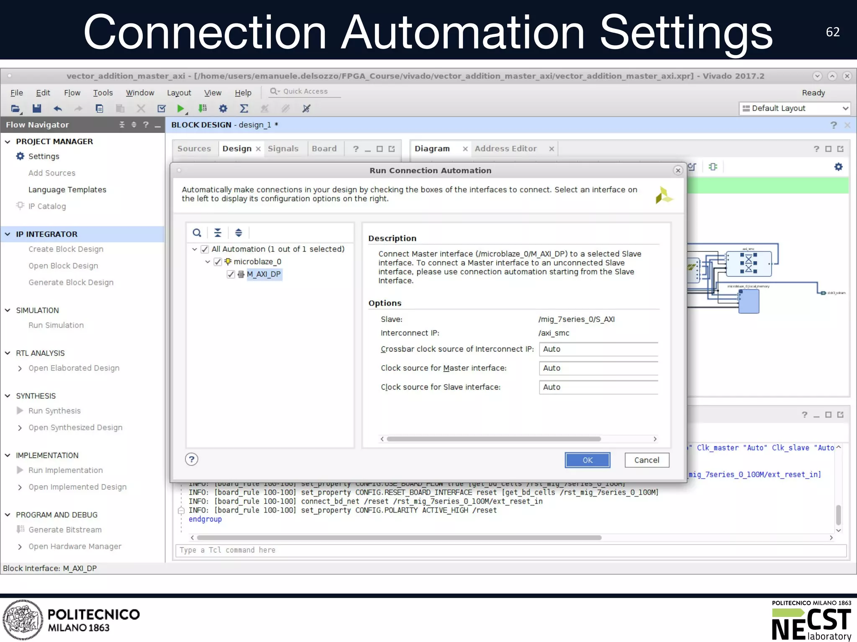The image size is (857, 642).
Task: Click the Add IP chip icon in Diagram
Action: click(x=713, y=167)
